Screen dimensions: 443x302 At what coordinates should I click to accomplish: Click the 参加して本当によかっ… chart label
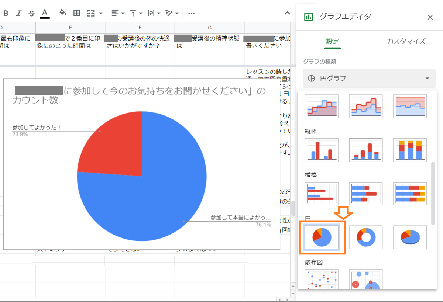click(241, 218)
